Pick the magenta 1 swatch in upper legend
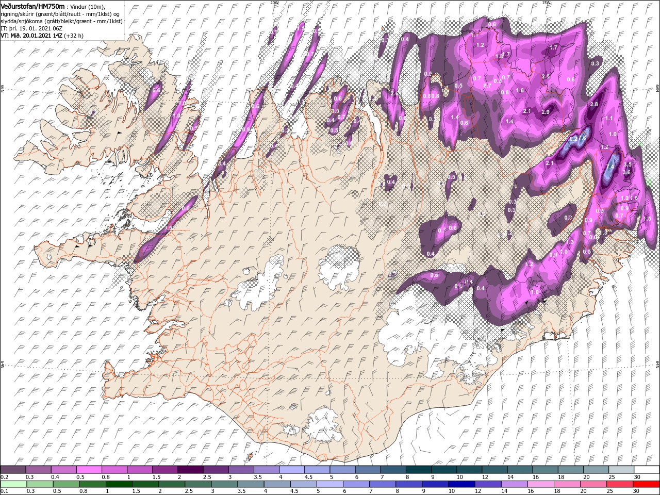660x495 pixels. pyautogui.click(x=140, y=470)
